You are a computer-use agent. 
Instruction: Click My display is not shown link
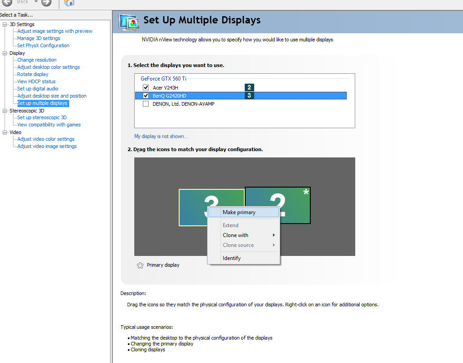click(161, 136)
